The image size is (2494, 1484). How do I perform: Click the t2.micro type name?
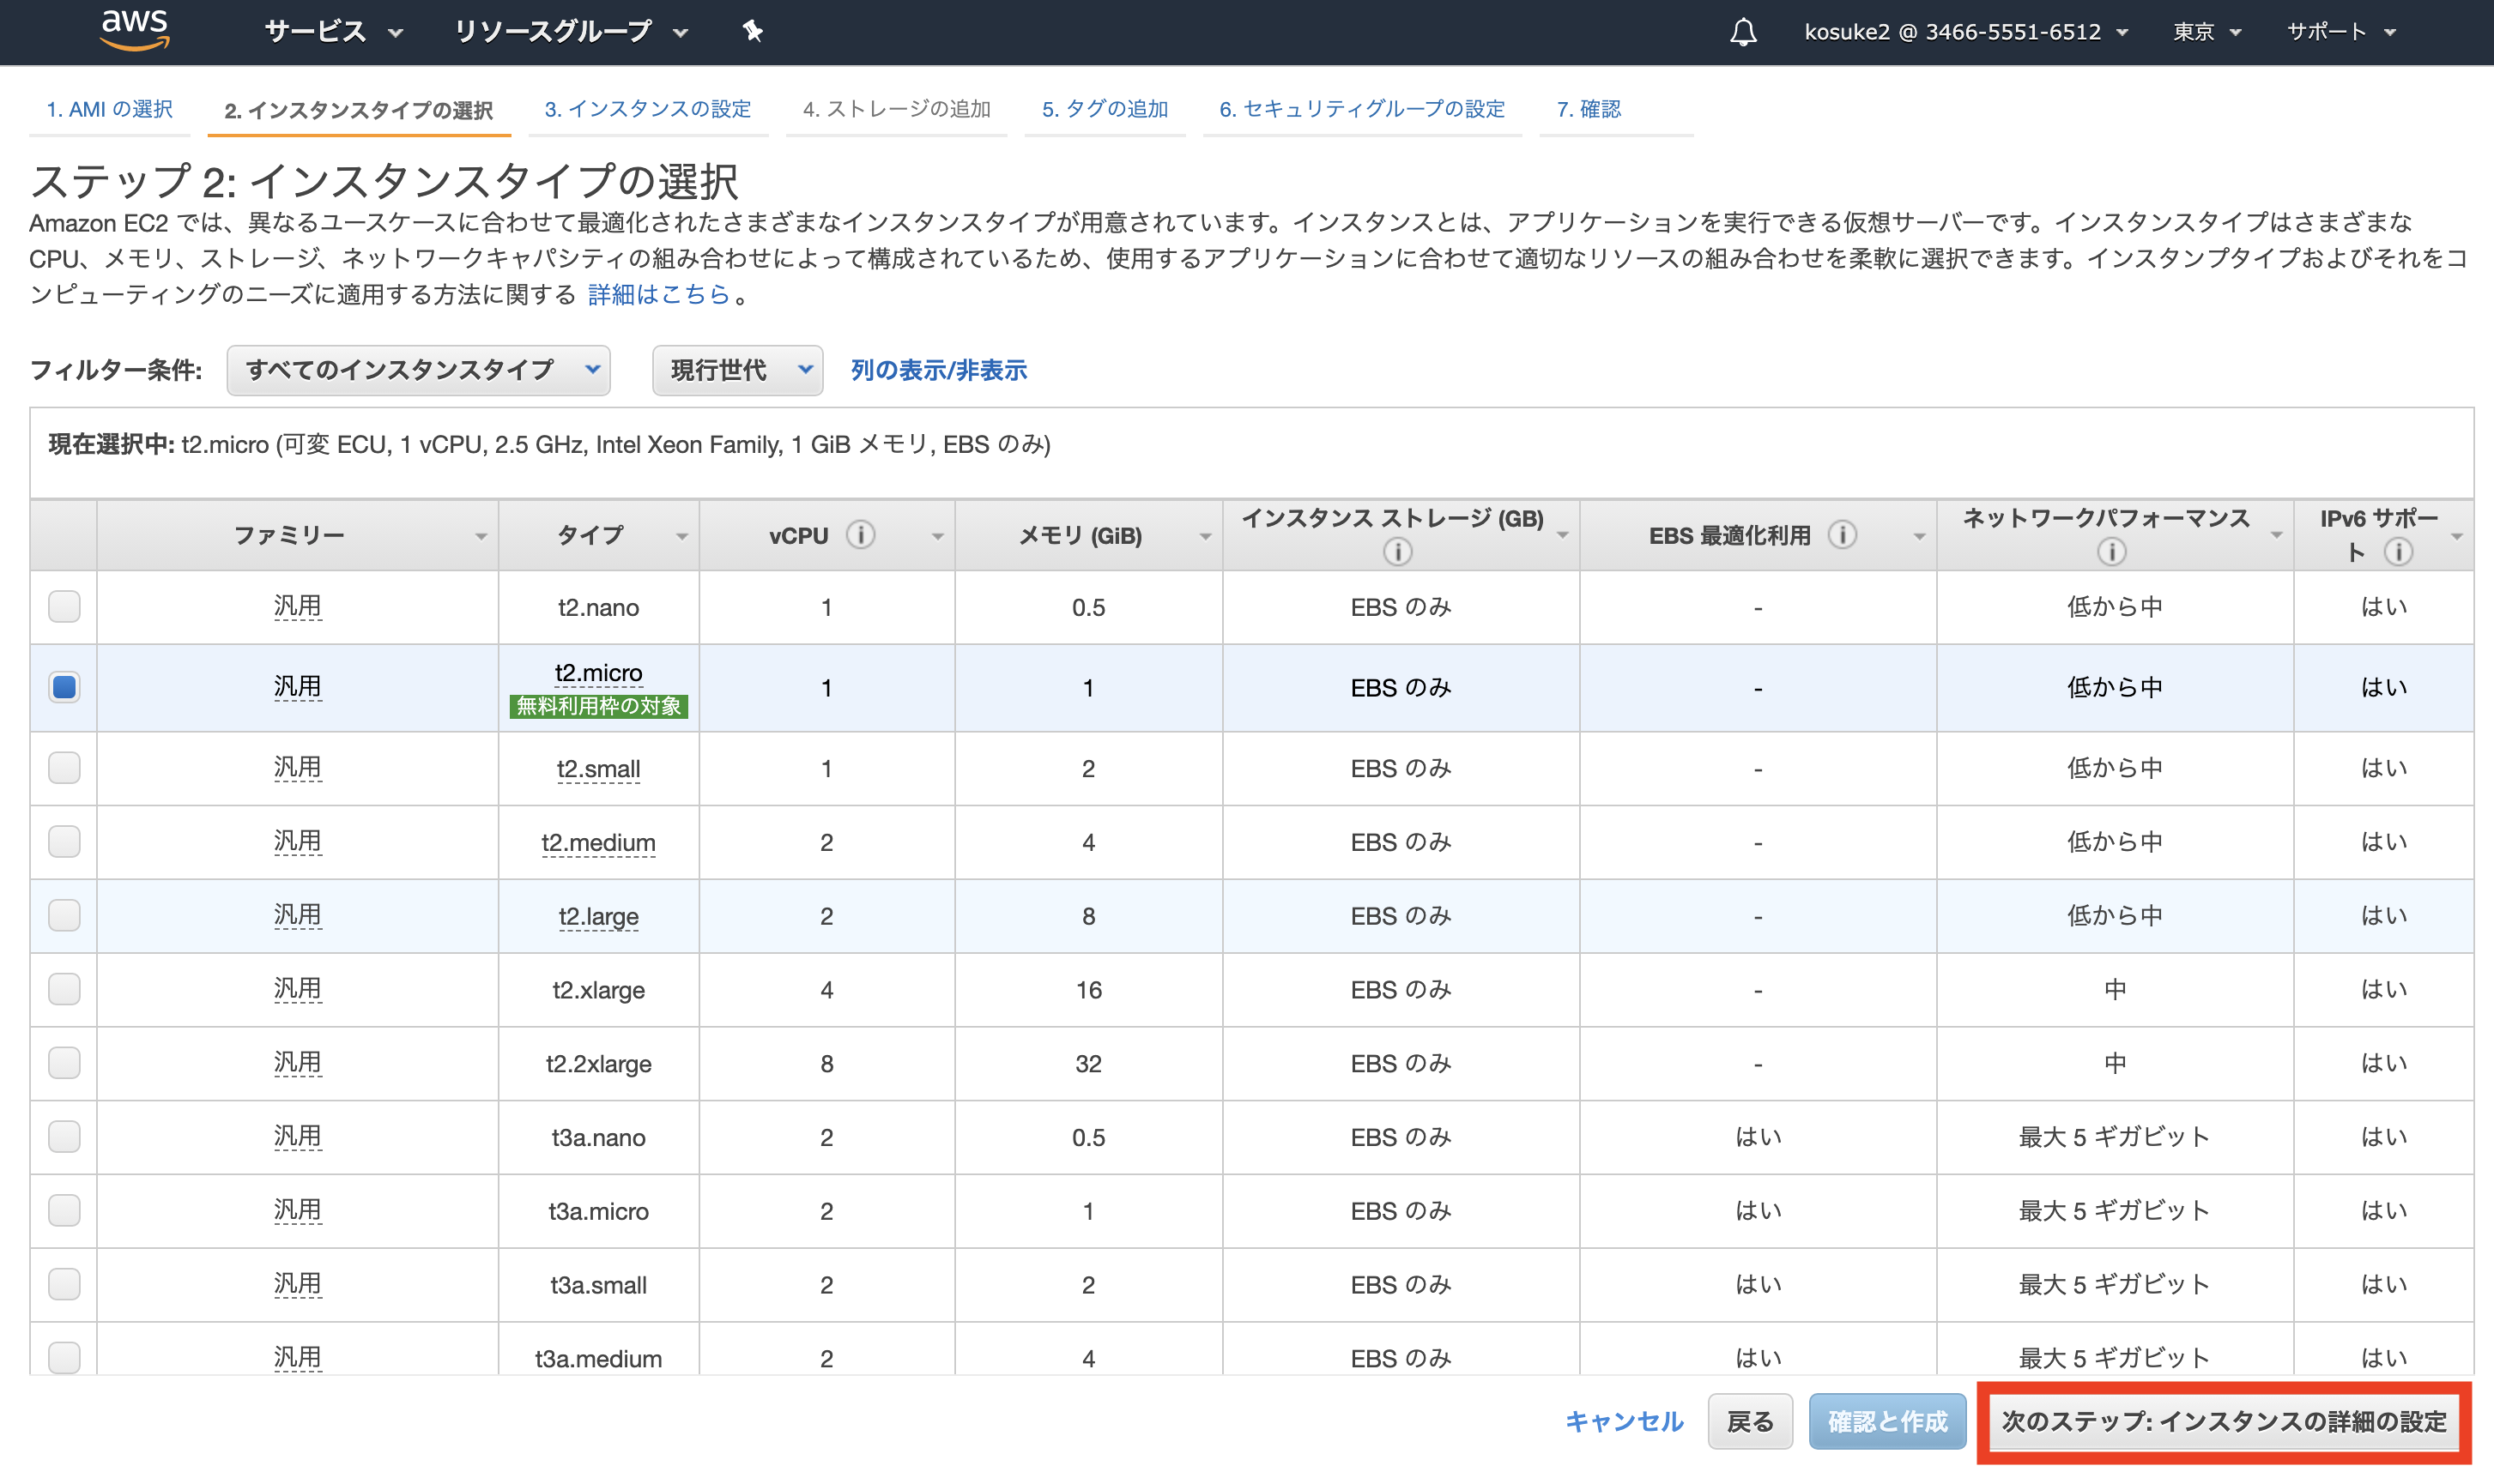598,673
